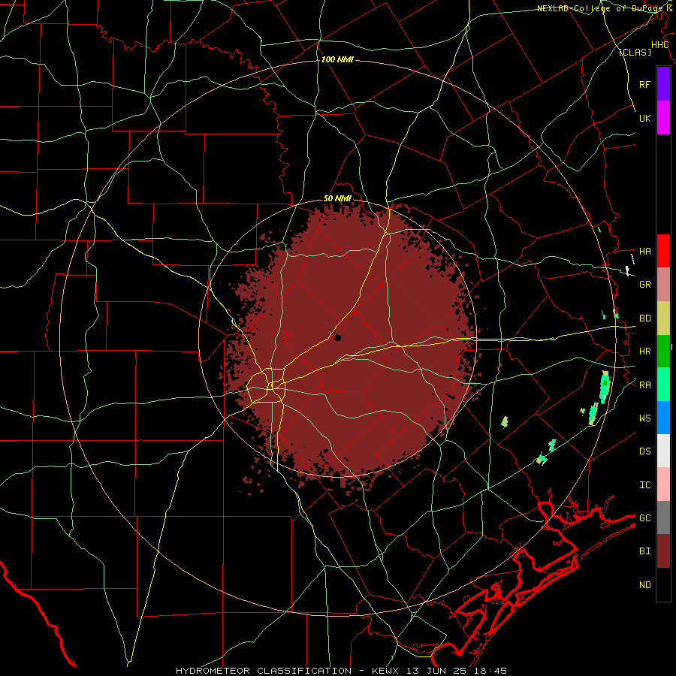Click the GC legend label
This screenshot has width=676, height=676.
click(x=644, y=518)
